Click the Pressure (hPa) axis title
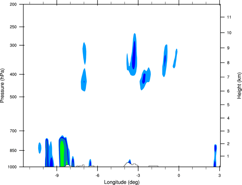 coord(3,86)
